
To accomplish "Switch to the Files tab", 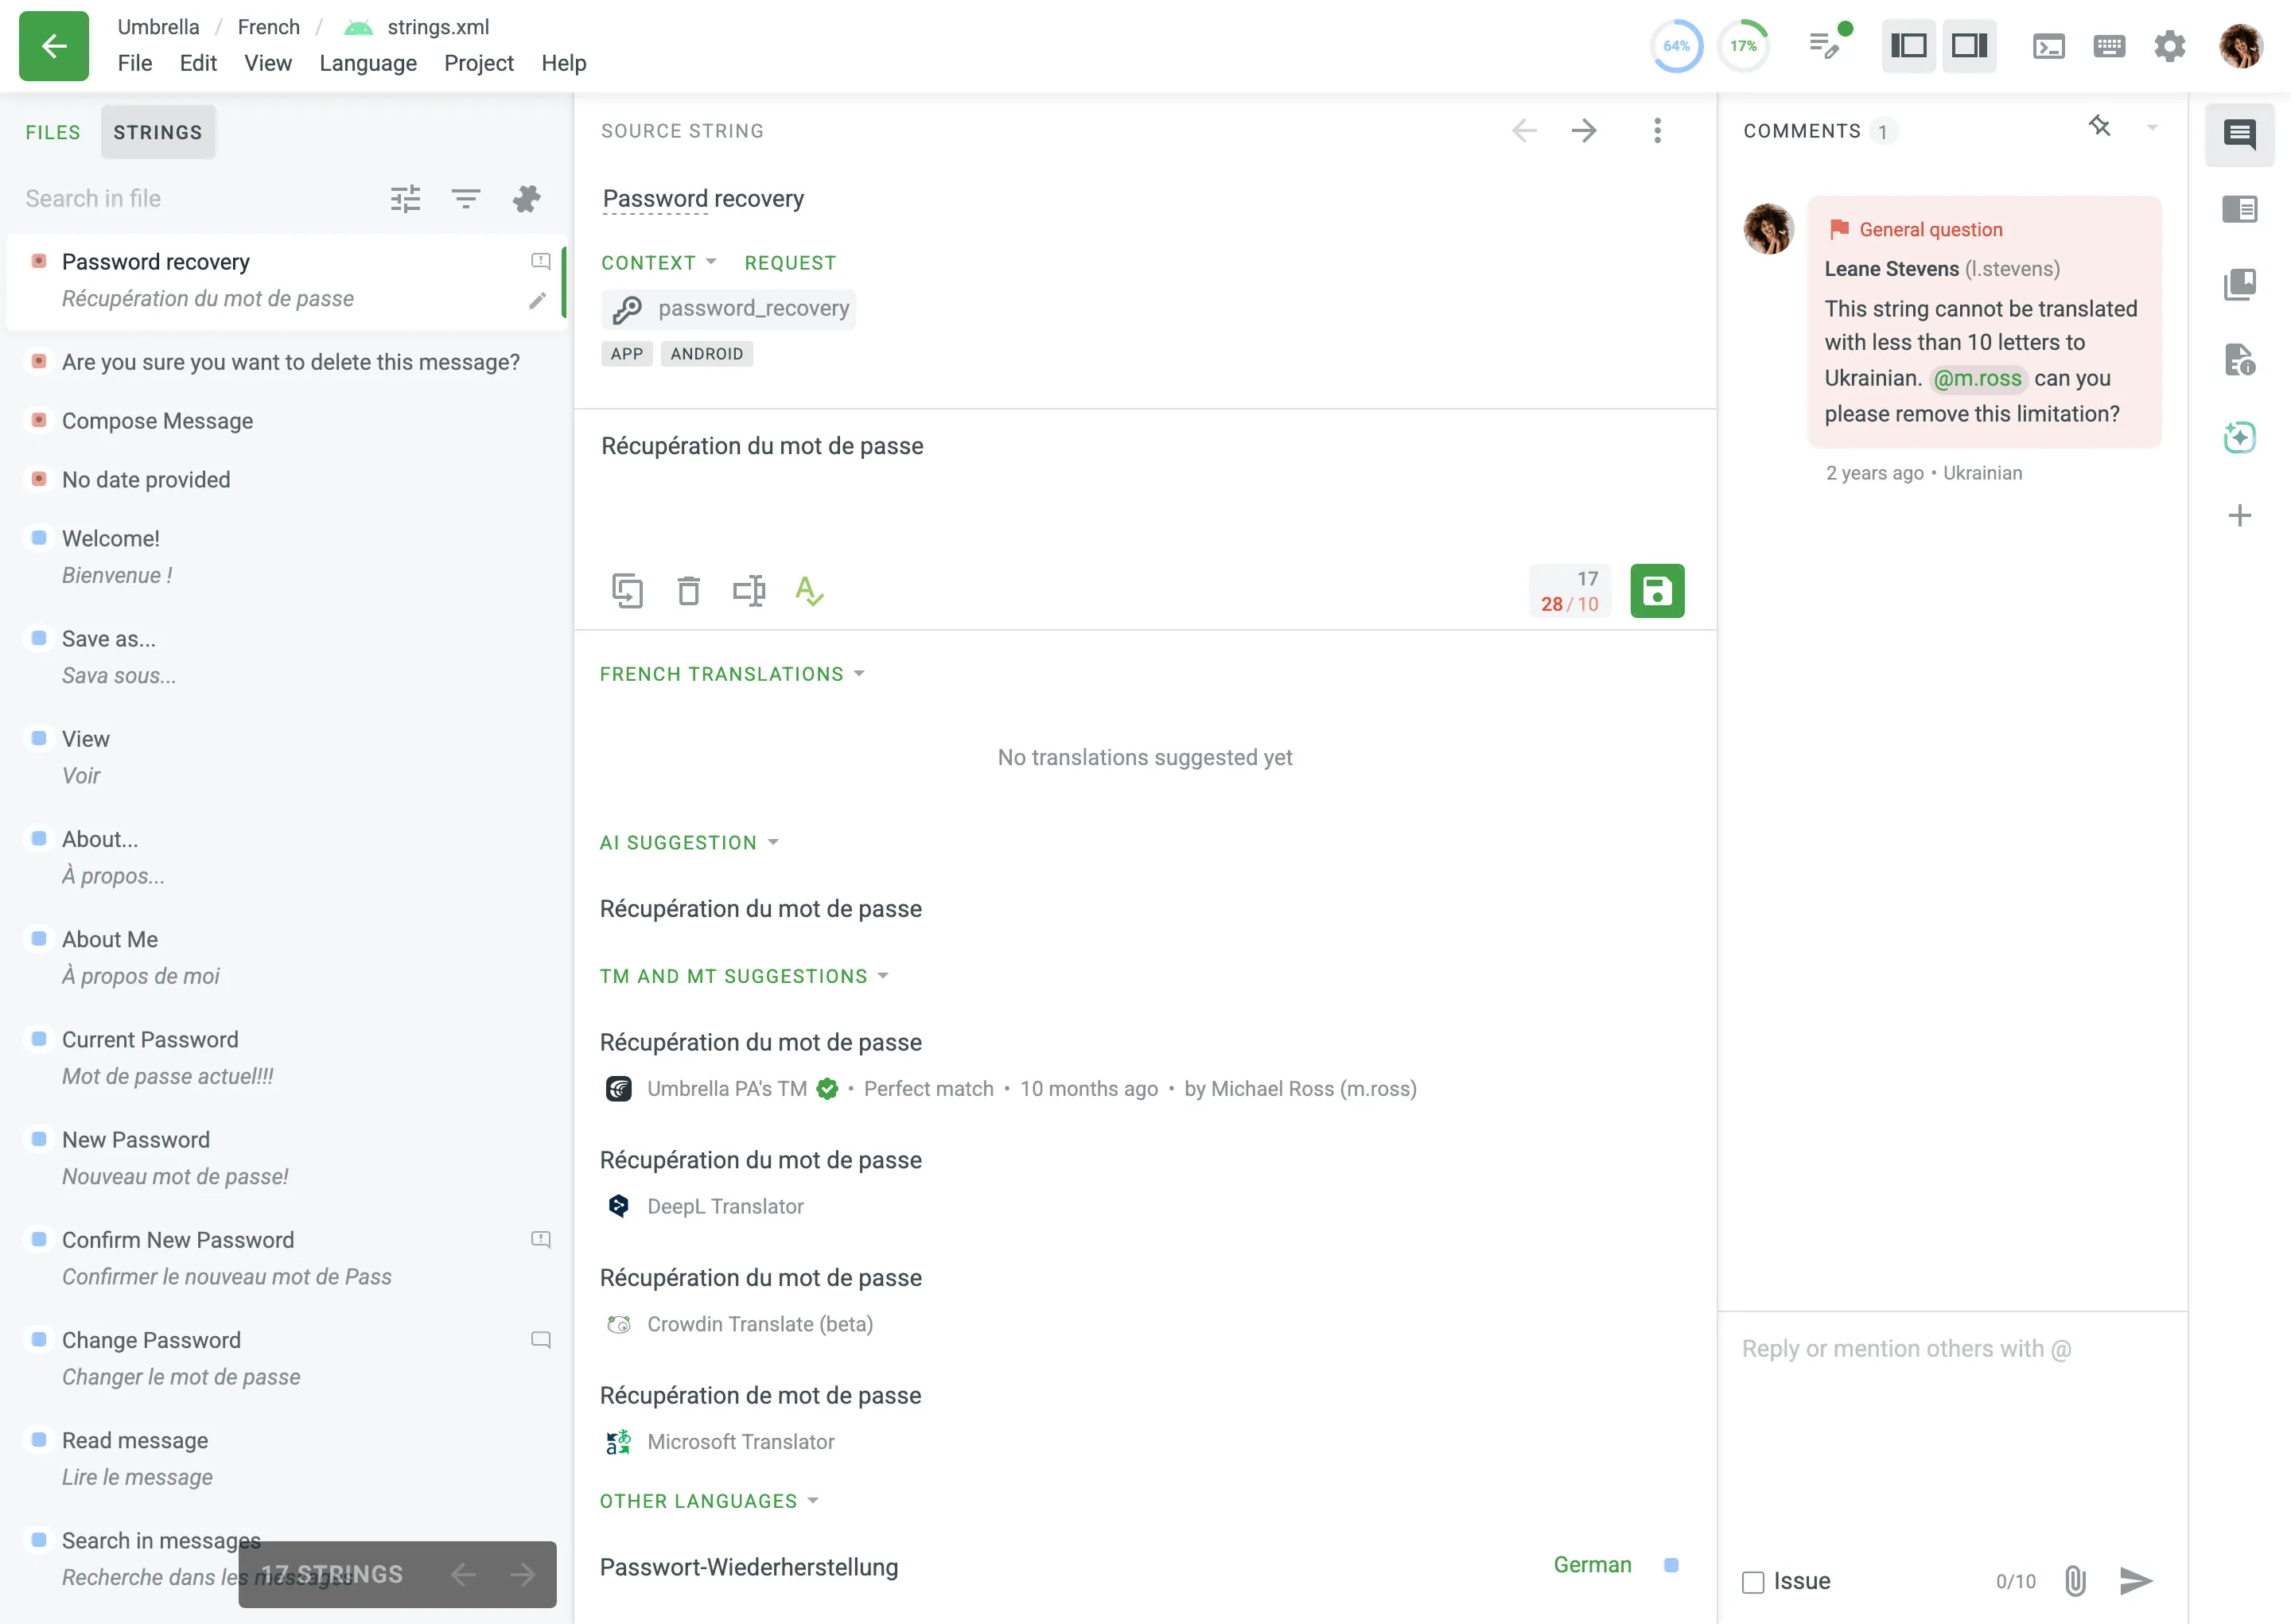I will [53, 132].
